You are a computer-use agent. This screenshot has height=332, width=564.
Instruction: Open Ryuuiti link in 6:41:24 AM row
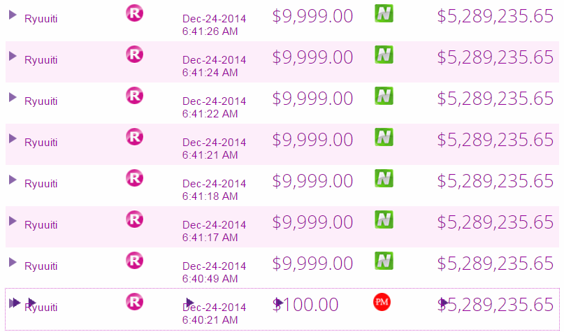[x=41, y=60]
